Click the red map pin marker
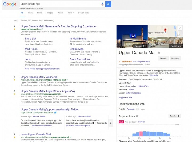The height and width of the screenshot is (142, 192). tap(165, 30)
